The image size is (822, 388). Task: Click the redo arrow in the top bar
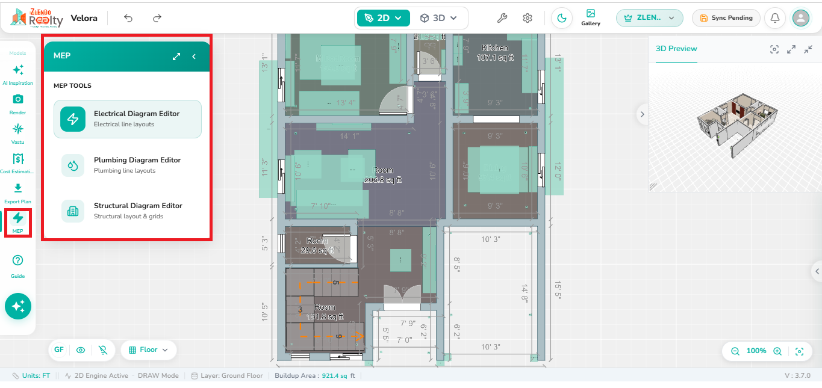pos(157,18)
